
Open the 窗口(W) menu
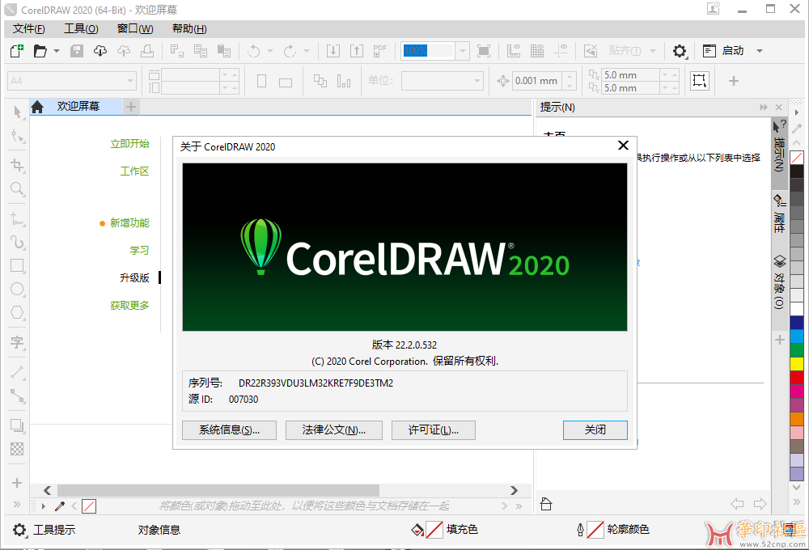coord(135,29)
